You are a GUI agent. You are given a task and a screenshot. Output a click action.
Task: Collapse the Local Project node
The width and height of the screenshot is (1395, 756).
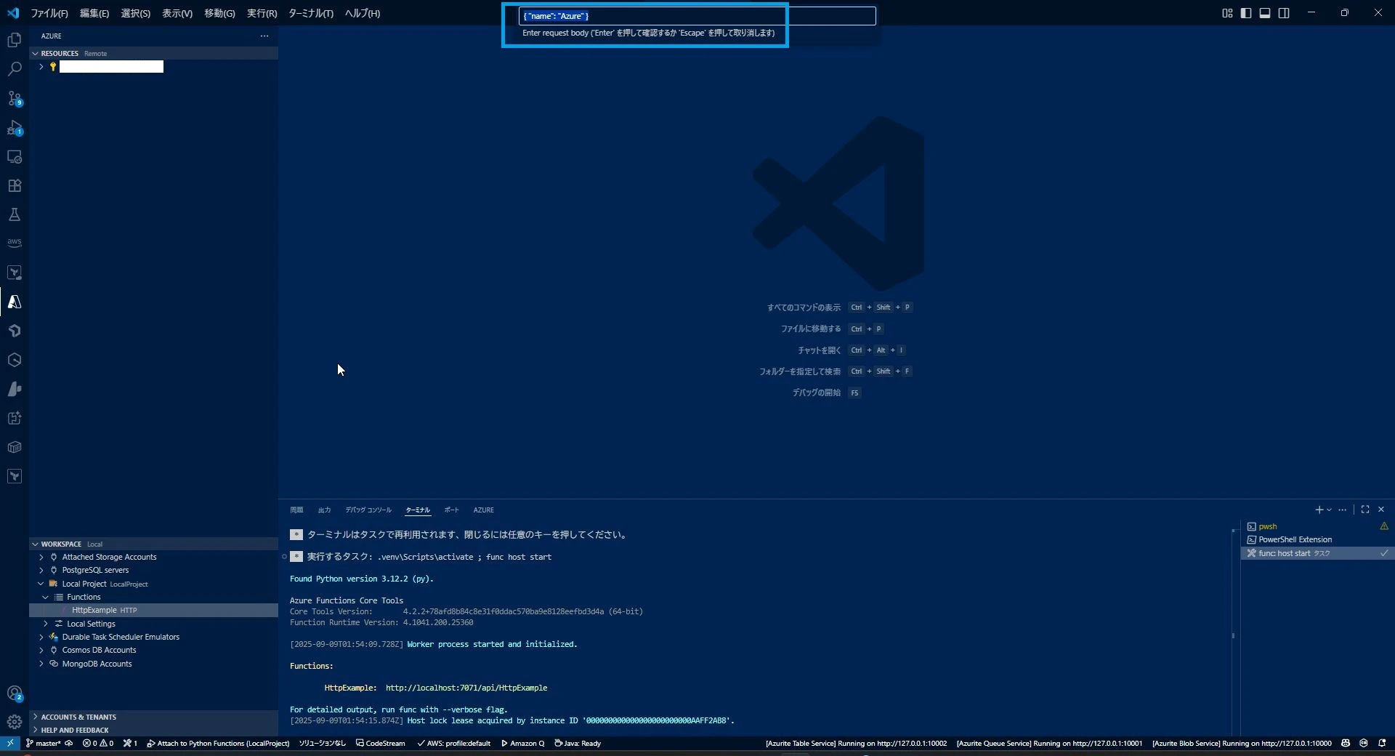(41, 584)
